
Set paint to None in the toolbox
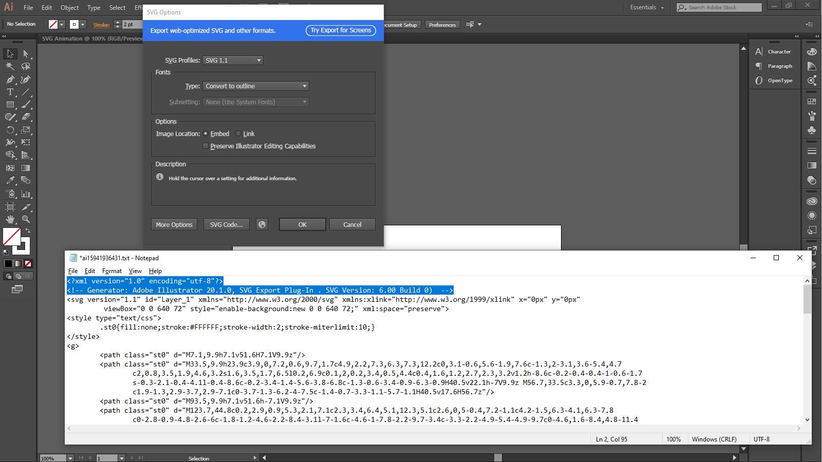click(x=28, y=264)
